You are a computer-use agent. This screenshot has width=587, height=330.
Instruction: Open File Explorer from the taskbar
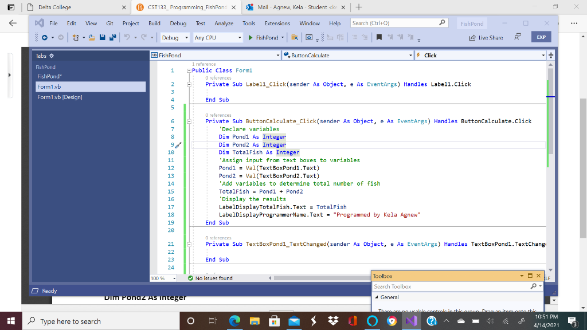tap(255, 321)
